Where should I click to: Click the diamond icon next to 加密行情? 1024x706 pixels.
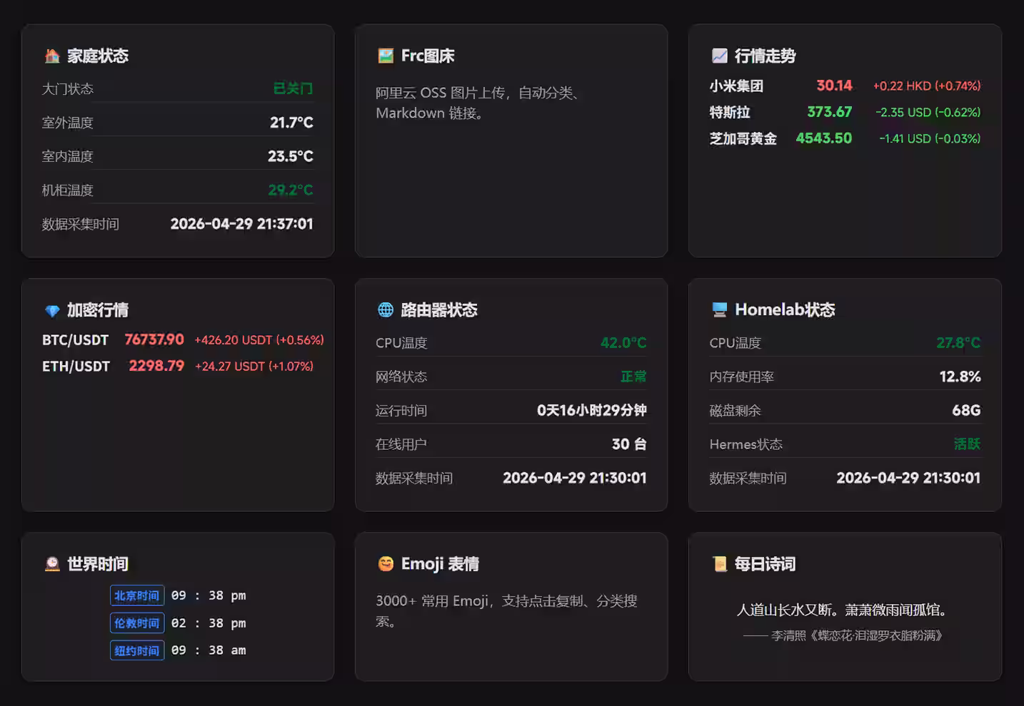[52, 310]
